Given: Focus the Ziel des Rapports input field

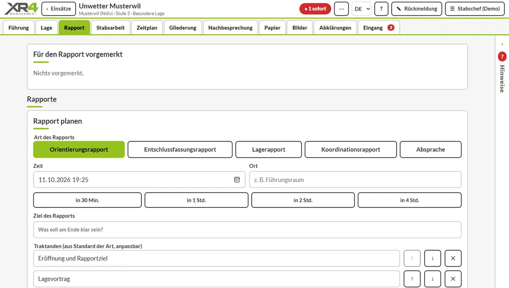Looking at the screenshot, I should click(247, 230).
